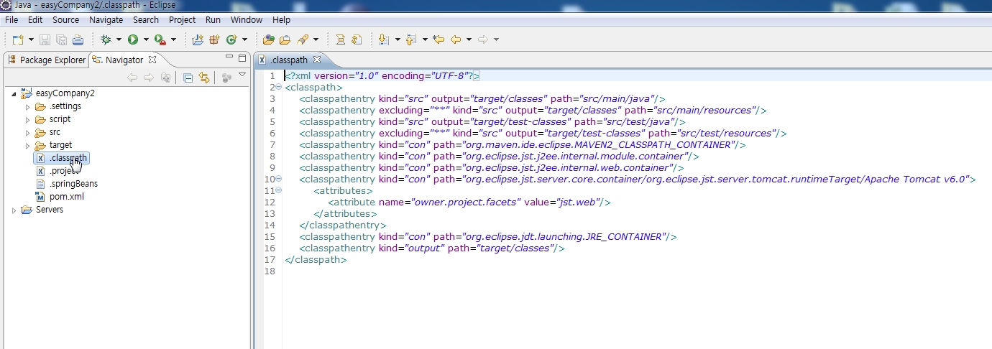Click the Debug bug icon in toolbar

coord(106,39)
